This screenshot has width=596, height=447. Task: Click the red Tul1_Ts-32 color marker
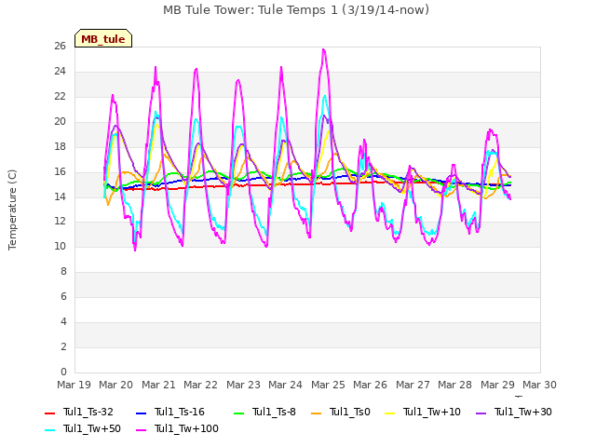(x=49, y=413)
